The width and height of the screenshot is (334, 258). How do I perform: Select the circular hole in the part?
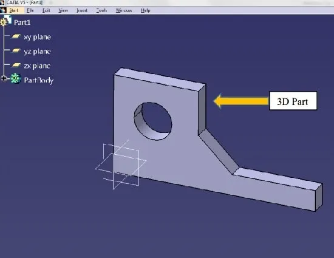point(153,121)
